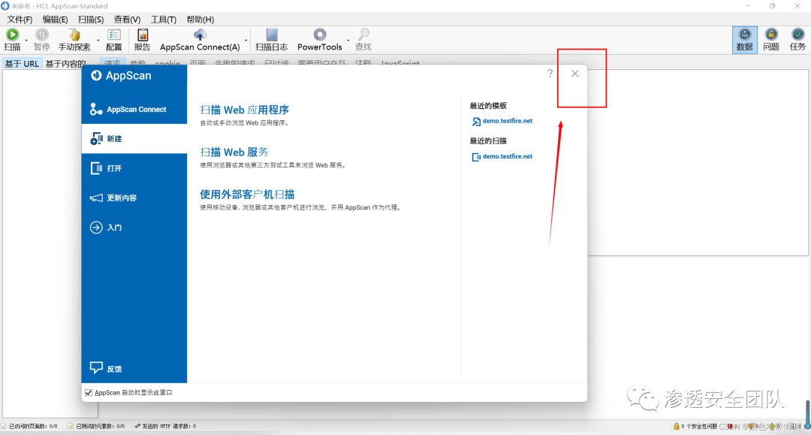
Task: Click the scan file icon under 最近的扫描
Action: pos(476,157)
